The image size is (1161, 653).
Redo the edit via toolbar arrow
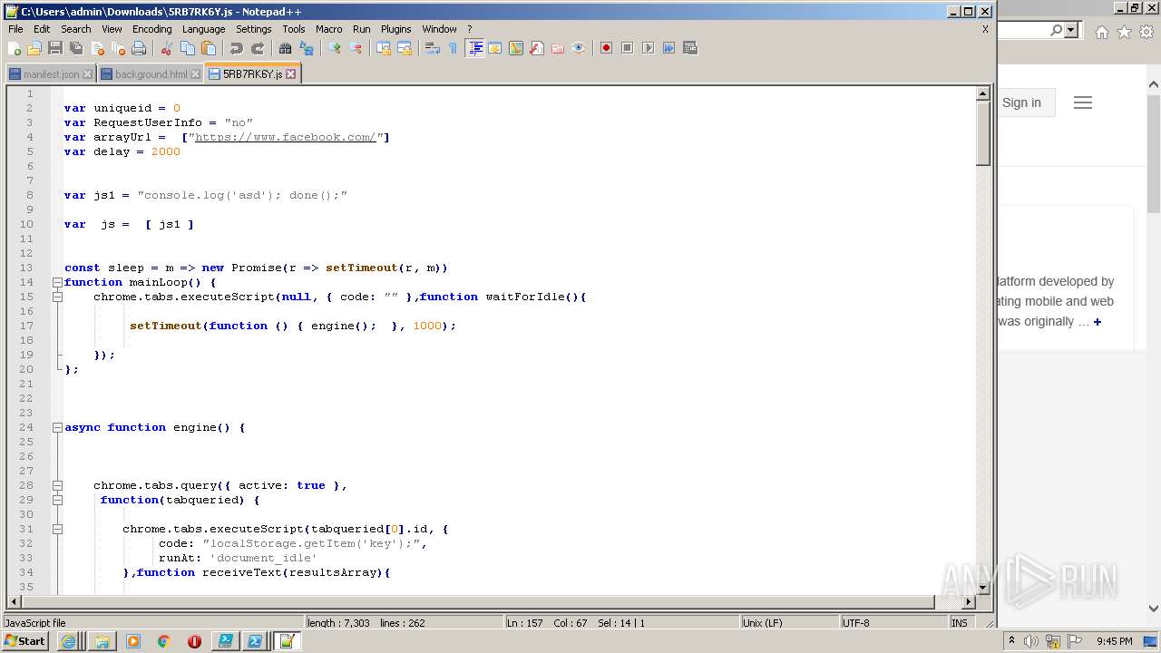(x=258, y=48)
